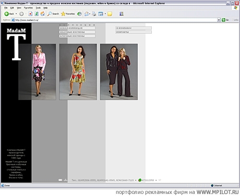Click the Done status bar text
Viewport: 240px width, 196px height.
[7, 186]
